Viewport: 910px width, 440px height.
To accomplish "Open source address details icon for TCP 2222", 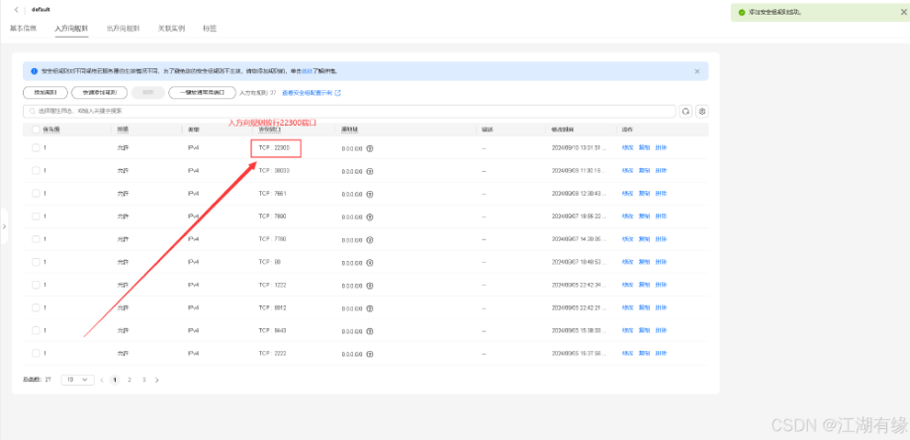I will click(370, 354).
